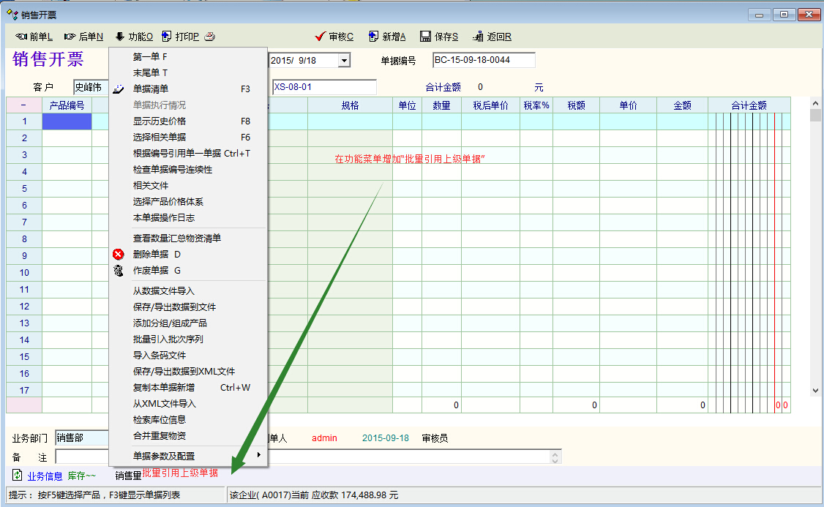The image size is (824, 507).
Task: Click the 库存 stock link
Action: (x=81, y=476)
